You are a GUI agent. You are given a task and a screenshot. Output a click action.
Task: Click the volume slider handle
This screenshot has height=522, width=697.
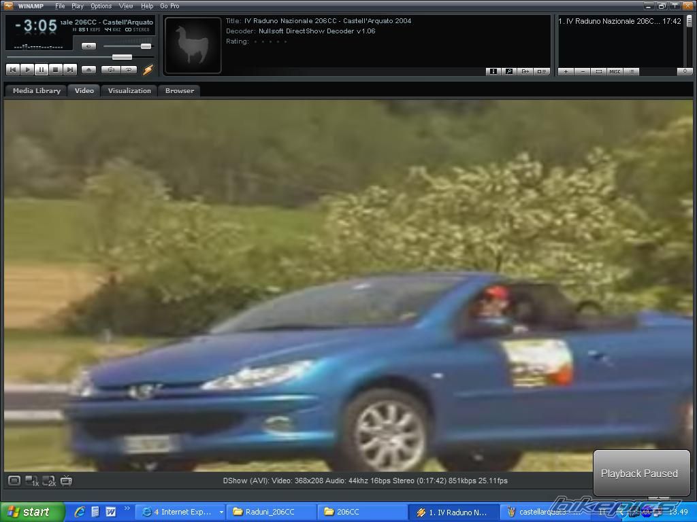tap(146, 46)
